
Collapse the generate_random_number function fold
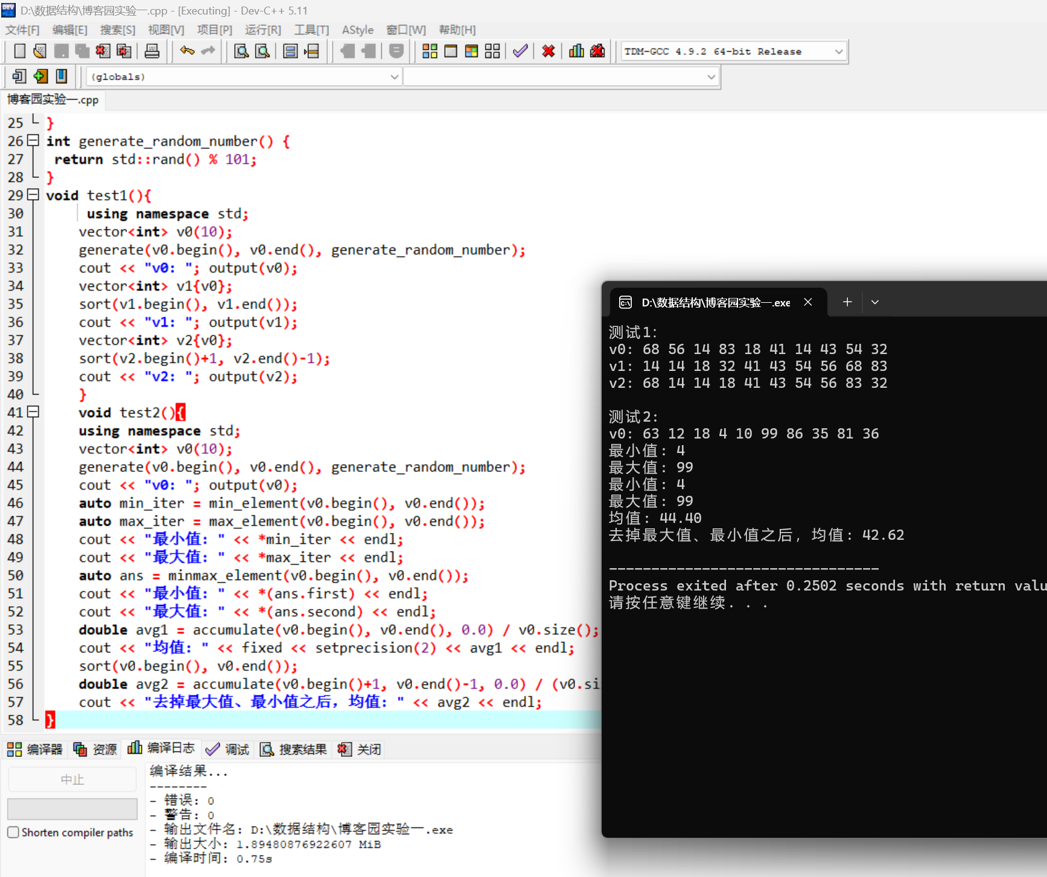pos(33,141)
